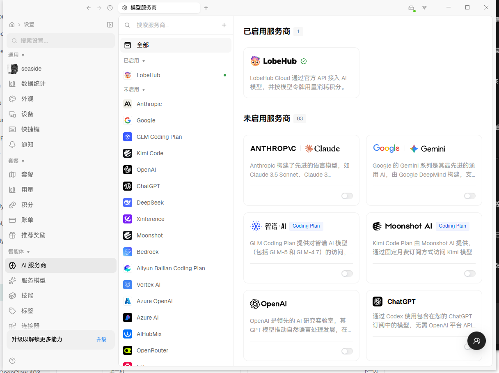The image size is (499, 373).
Task: Open 通知 notification settings
Action: click(61, 145)
